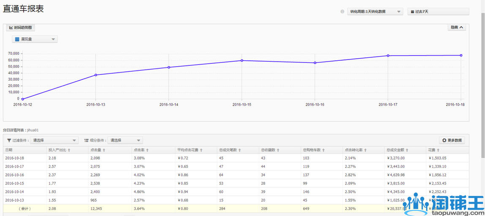Click sort arrow on 总成交金额 column
This screenshot has width=485, height=216.
coord(407,150)
